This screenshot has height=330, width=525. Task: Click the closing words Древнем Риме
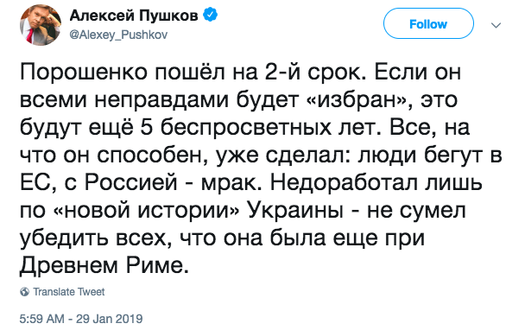[x=104, y=266]
